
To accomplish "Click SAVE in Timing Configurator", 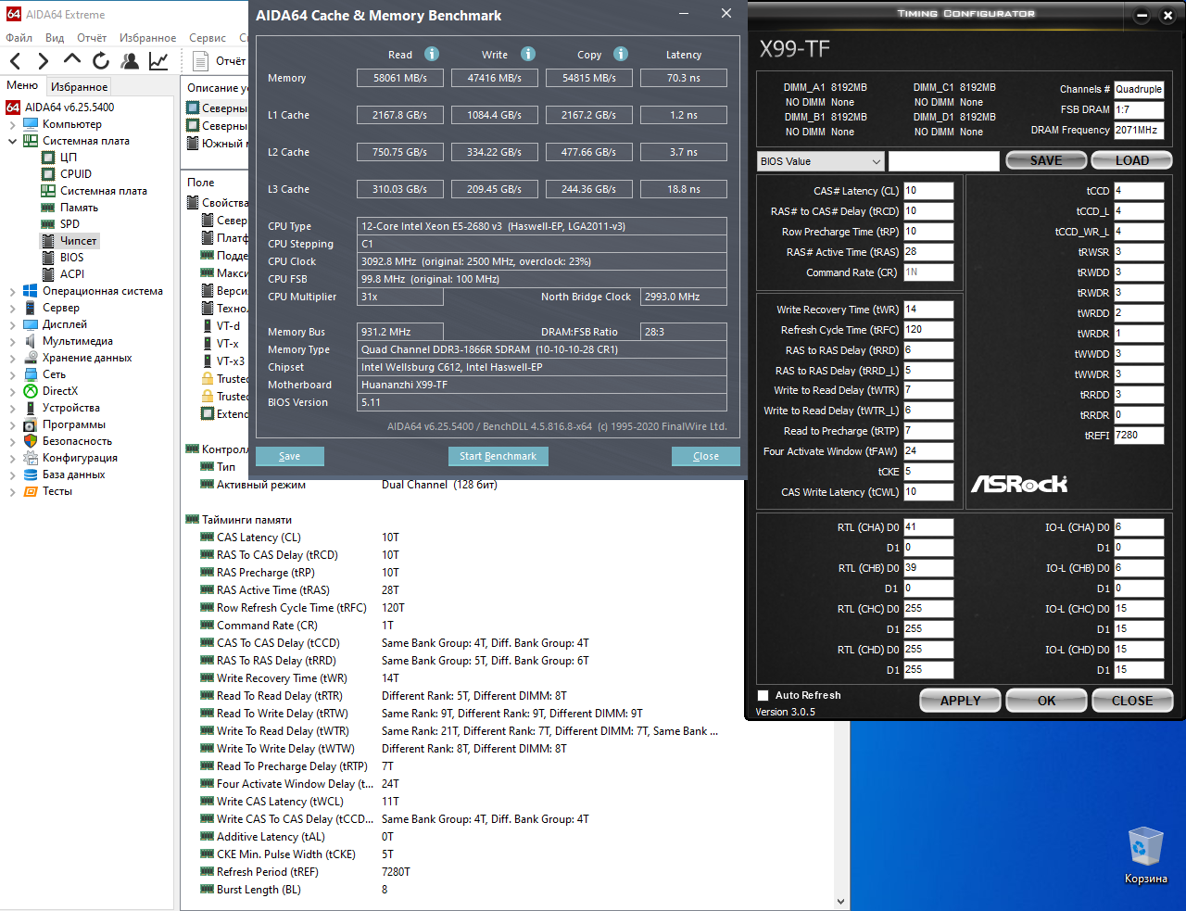I will [x=1046, y=160].
